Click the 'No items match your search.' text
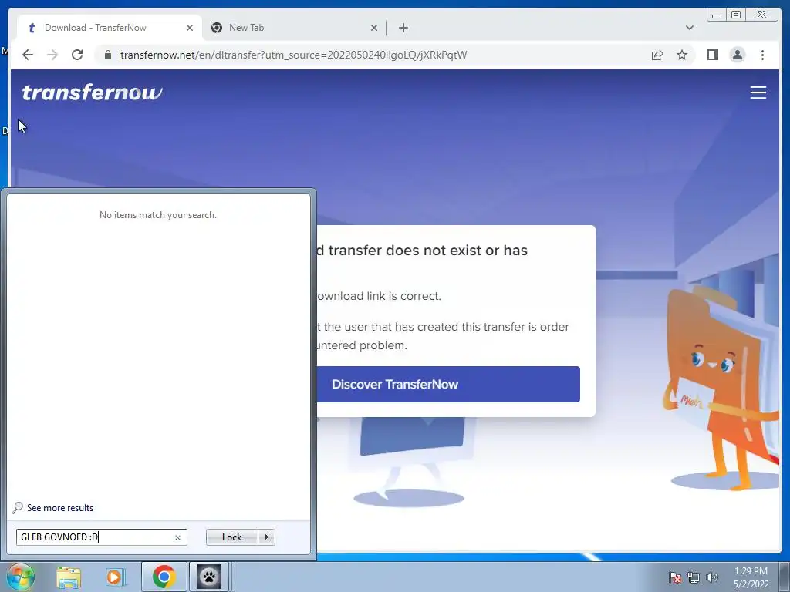The height and width of the screenshot is (592, 790). (x=158, y=215)
